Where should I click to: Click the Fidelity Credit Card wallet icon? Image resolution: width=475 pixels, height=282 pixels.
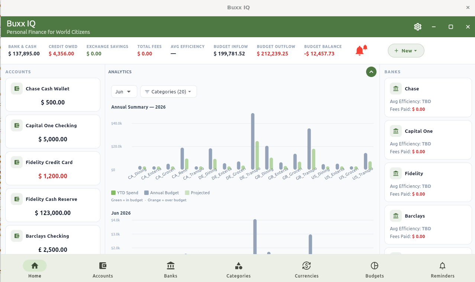point(17,162)
